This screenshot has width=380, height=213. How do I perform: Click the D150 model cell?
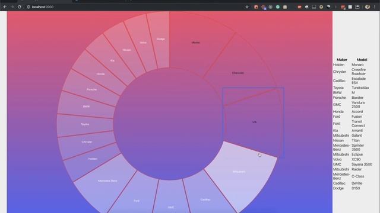pos(356,188)
